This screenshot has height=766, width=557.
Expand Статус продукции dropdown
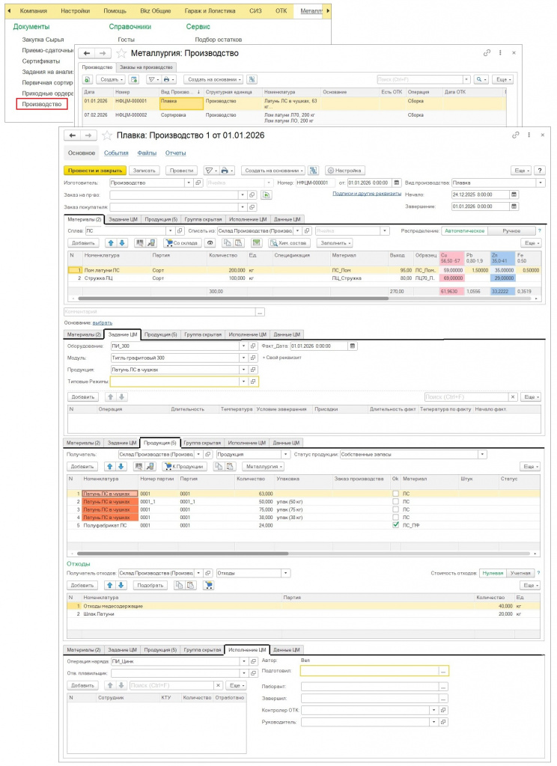pos(483,454)
